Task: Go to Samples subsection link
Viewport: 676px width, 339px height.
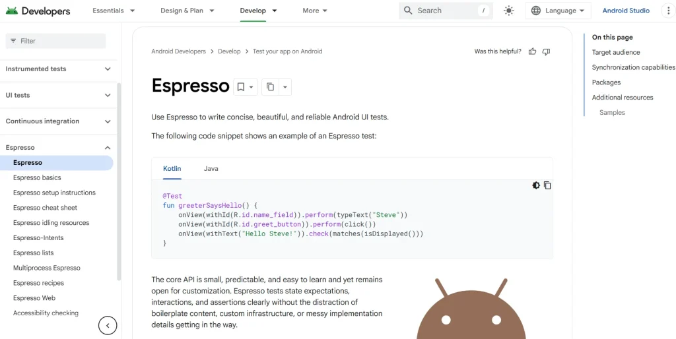Action: (612, 112)
